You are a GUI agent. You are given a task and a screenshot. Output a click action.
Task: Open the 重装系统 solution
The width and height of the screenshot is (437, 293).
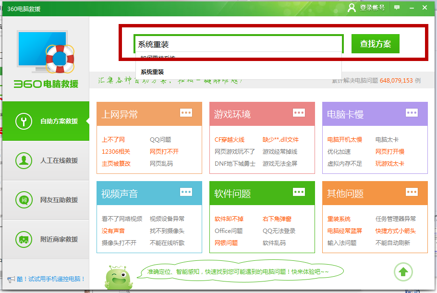[x=339, y=219]
